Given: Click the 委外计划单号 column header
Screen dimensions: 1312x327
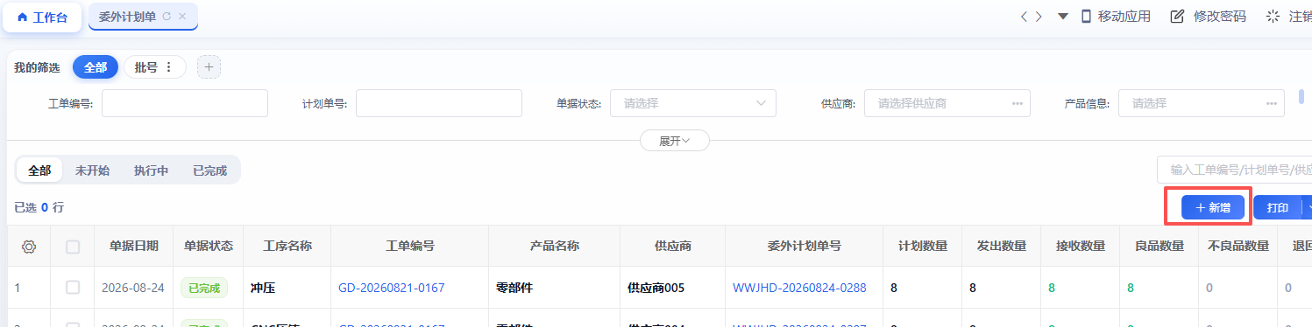Looking at the screenshot, I should (x=805, y=247).
